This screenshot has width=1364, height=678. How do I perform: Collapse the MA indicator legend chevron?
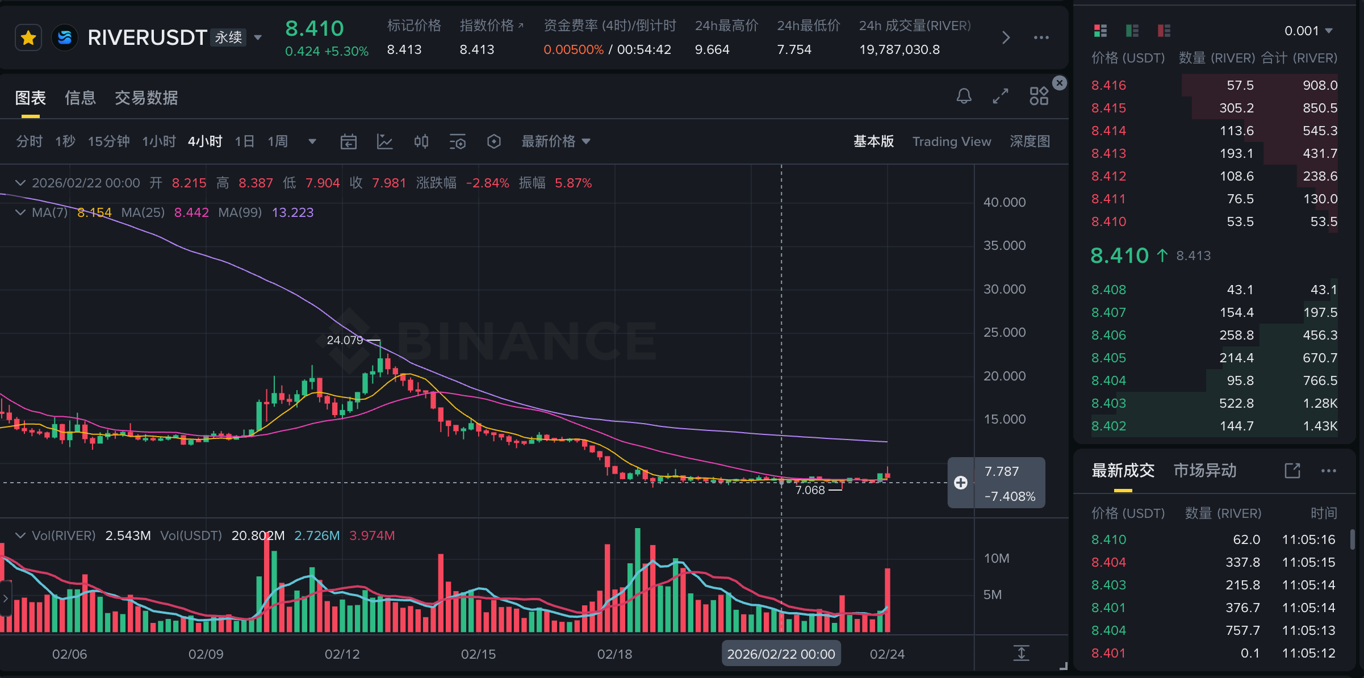tap(20, 212)
